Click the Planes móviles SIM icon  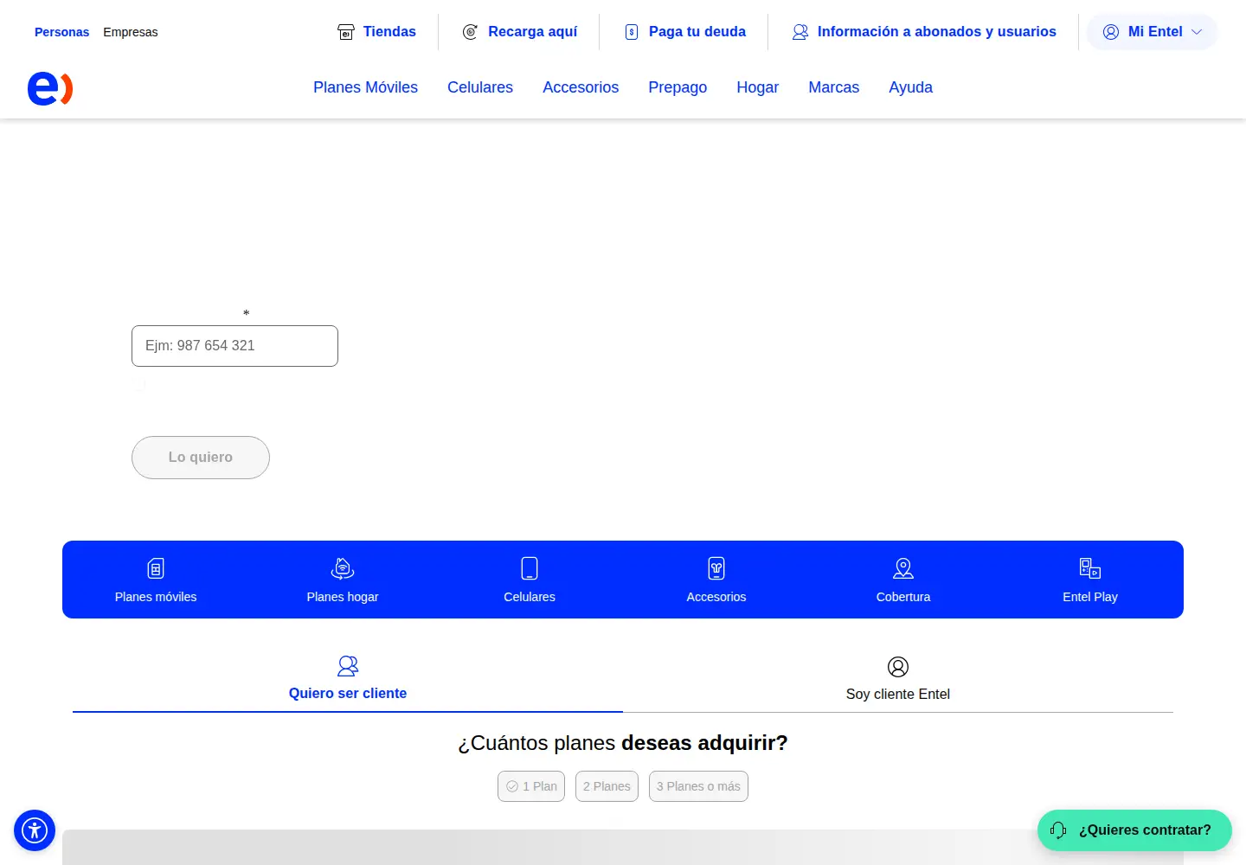pyautogui.click(x=156, y=568)
